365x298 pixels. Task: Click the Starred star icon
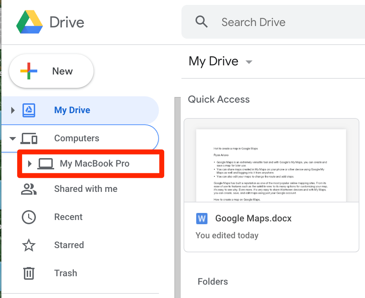(29, 245)
